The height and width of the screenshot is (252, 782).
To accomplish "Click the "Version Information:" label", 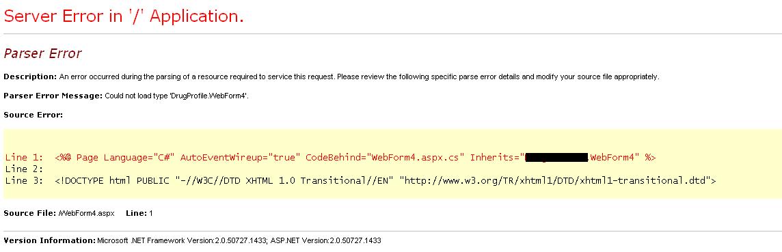I will click(x=49, y=240).
